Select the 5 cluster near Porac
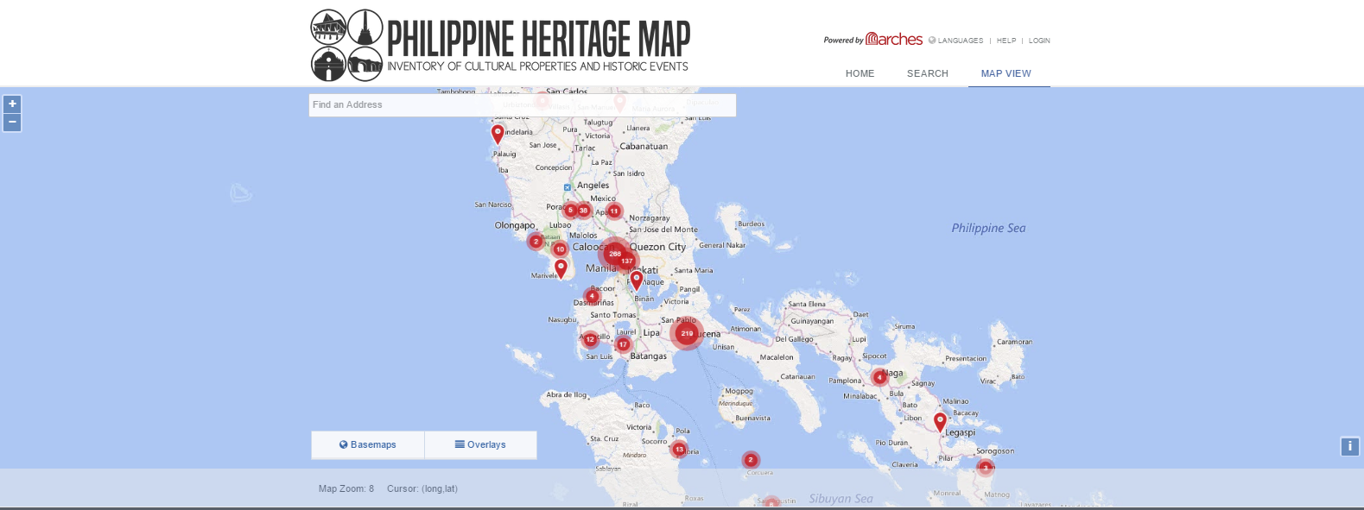Image resolution: width=1364 pixels, height=510 pixels. pos(570,210)
